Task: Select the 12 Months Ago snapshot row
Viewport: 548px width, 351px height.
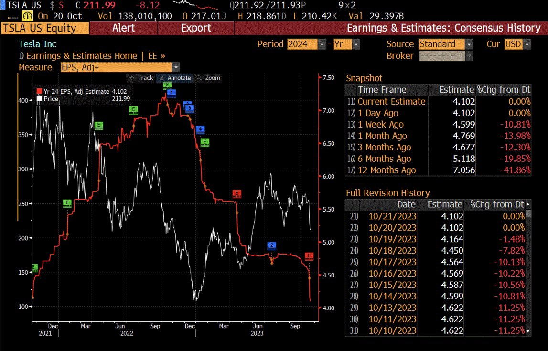Action: (x=438, y=170)
